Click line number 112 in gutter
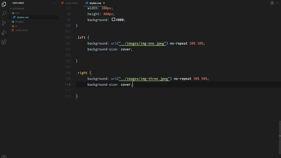Screen dimensions: 281x158 click(x=68, y=96)
